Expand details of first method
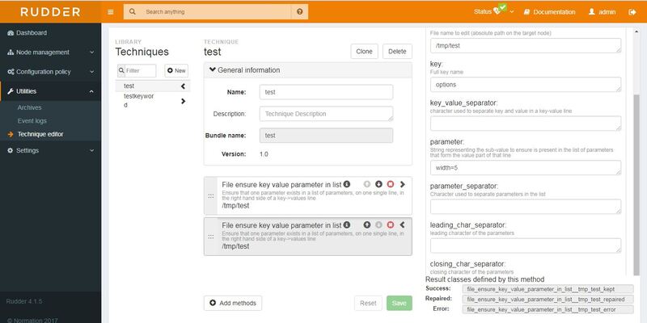Screen dimensions: 647x323 402,184
